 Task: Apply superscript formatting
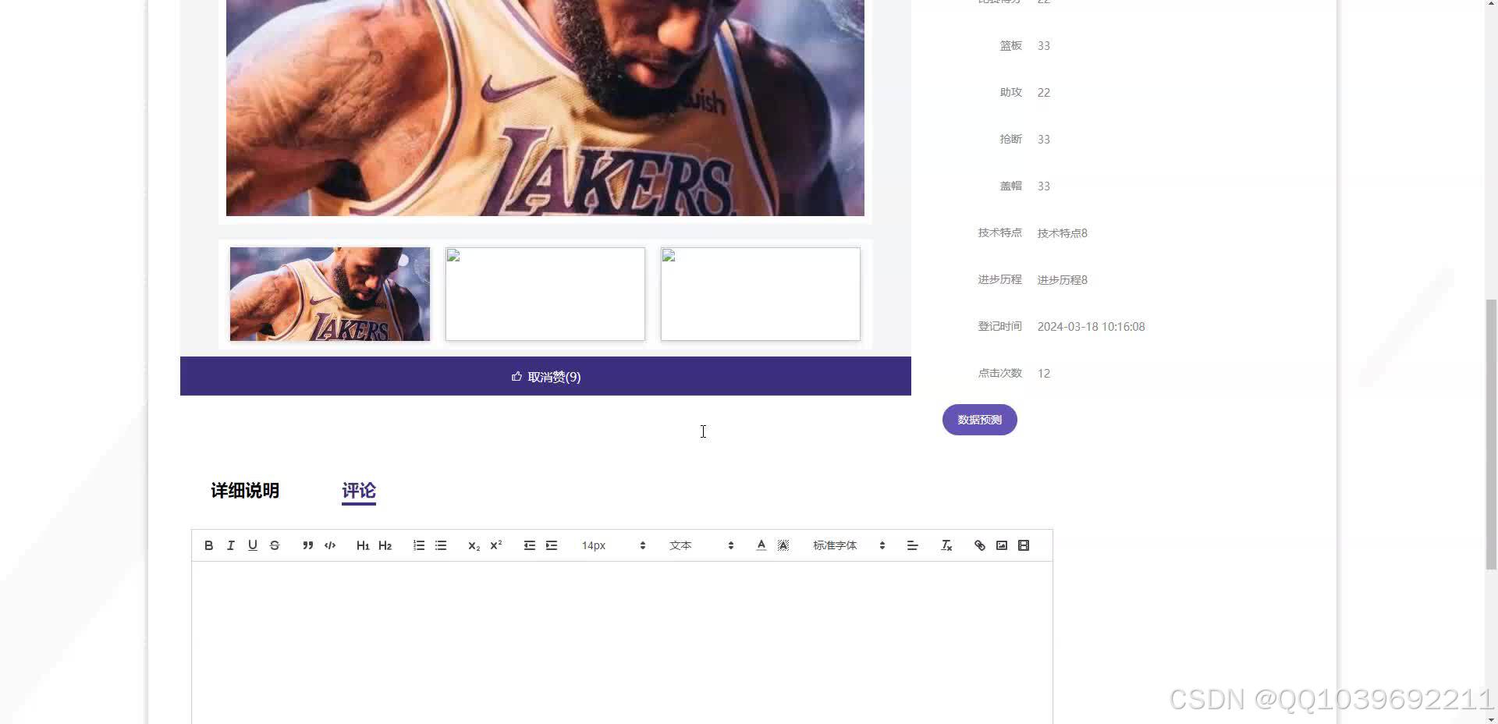[x=495, y=545]
